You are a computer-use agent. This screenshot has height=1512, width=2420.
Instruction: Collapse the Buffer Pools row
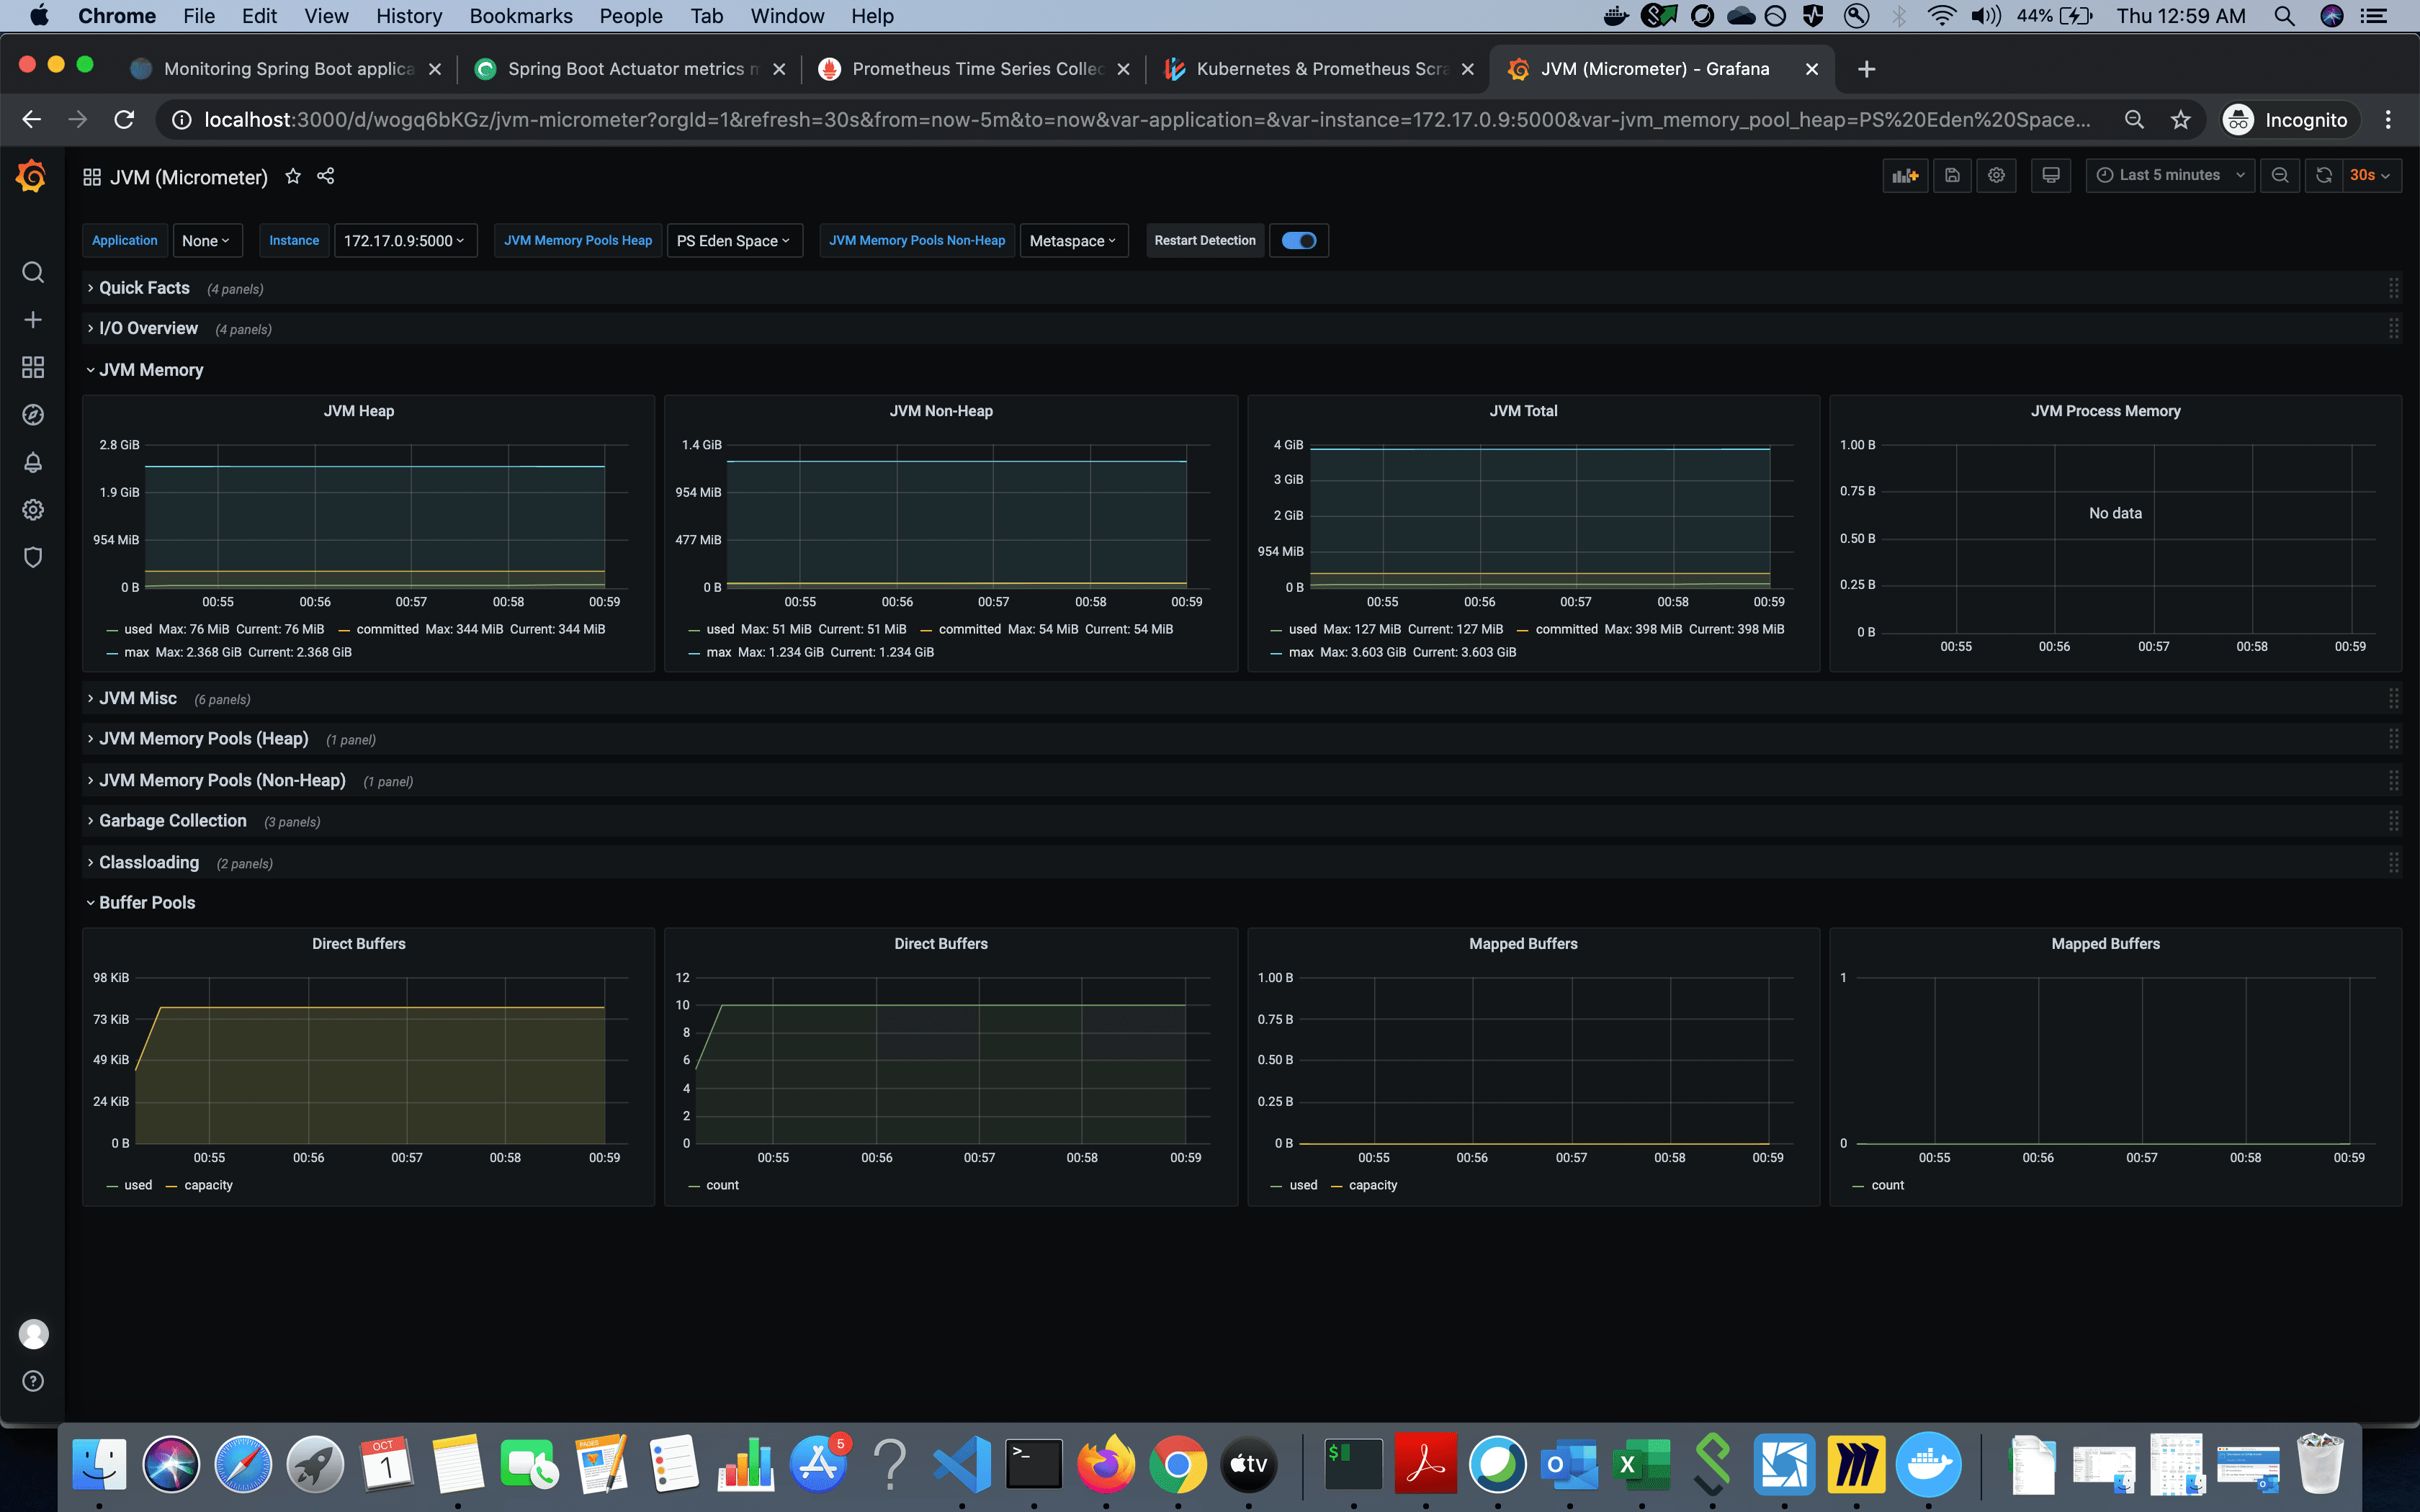pos(146,902)
